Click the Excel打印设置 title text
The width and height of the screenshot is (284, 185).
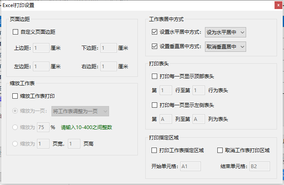click(x=19, y=5)
